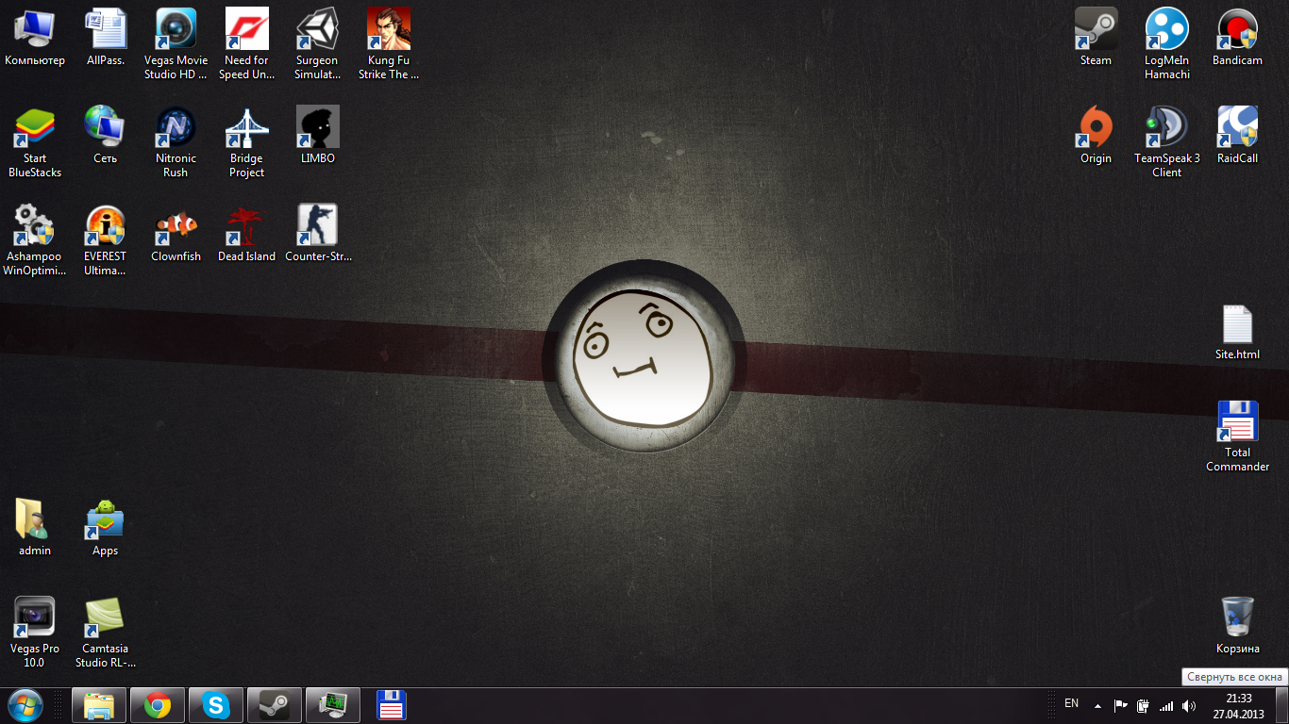Select the Корзина recycle bin icon
The height and width of the screenshot is (724, 1289).
click(1238, 625)
